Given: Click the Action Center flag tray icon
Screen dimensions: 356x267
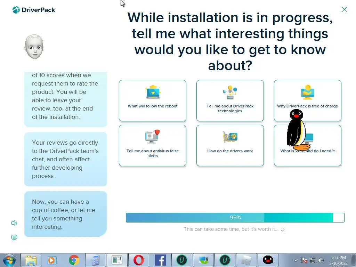Looking at the screenshot, I should click(x=304, y=260).
